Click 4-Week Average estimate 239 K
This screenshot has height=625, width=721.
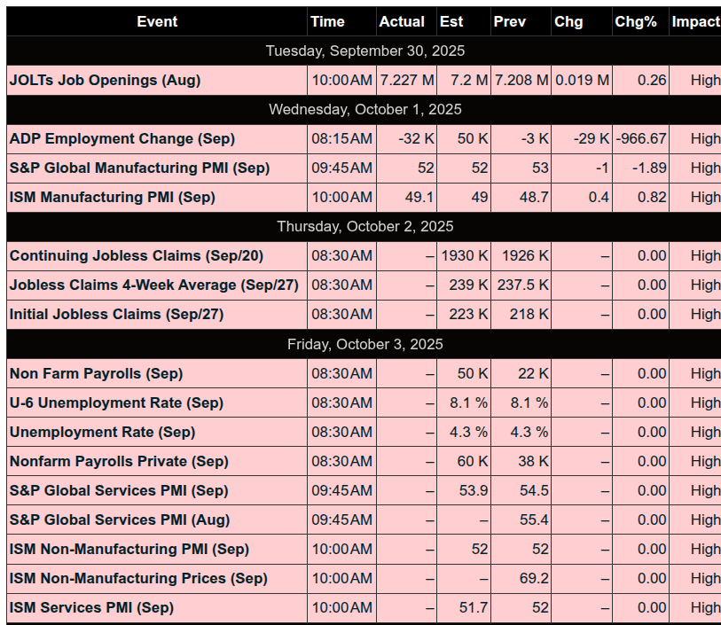click(x=468, y=285)
